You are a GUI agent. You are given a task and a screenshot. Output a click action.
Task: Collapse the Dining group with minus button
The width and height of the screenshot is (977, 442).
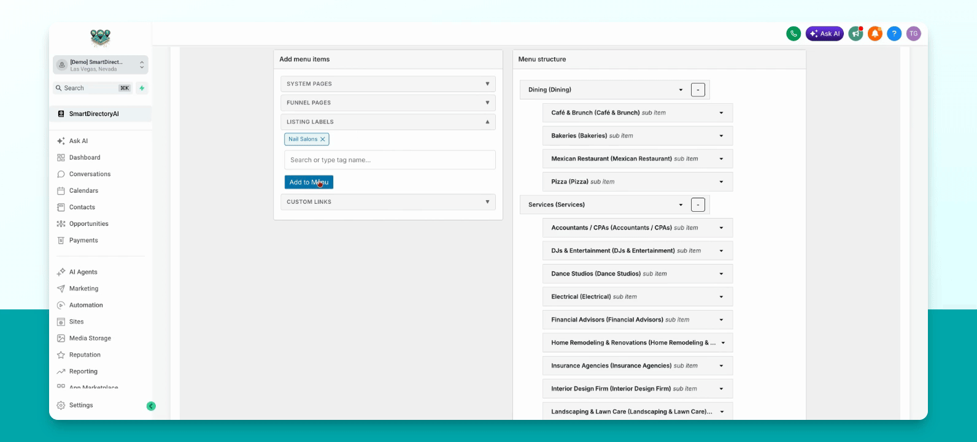698,90
